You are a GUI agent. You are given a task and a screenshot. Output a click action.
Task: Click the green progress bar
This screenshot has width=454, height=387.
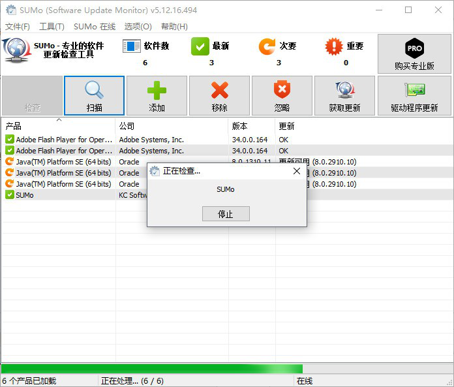[x=152, y=369]
